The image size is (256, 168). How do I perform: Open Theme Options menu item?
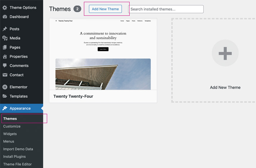23,8
